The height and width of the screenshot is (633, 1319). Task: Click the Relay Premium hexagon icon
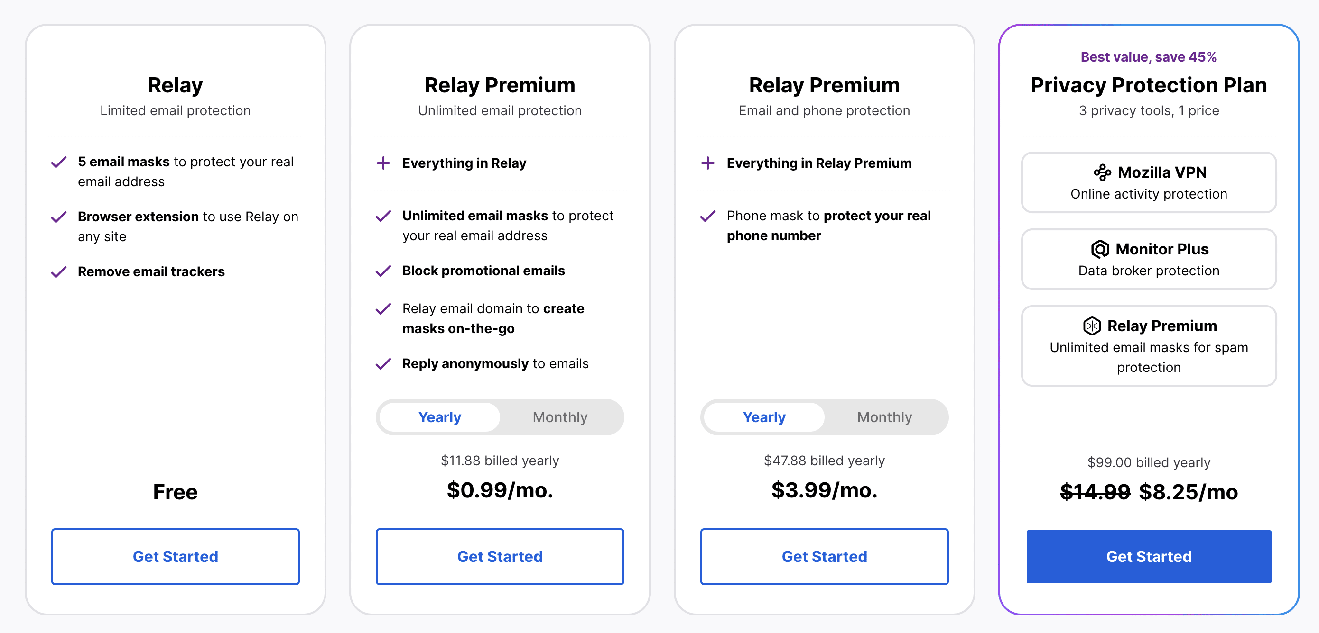1092,326
